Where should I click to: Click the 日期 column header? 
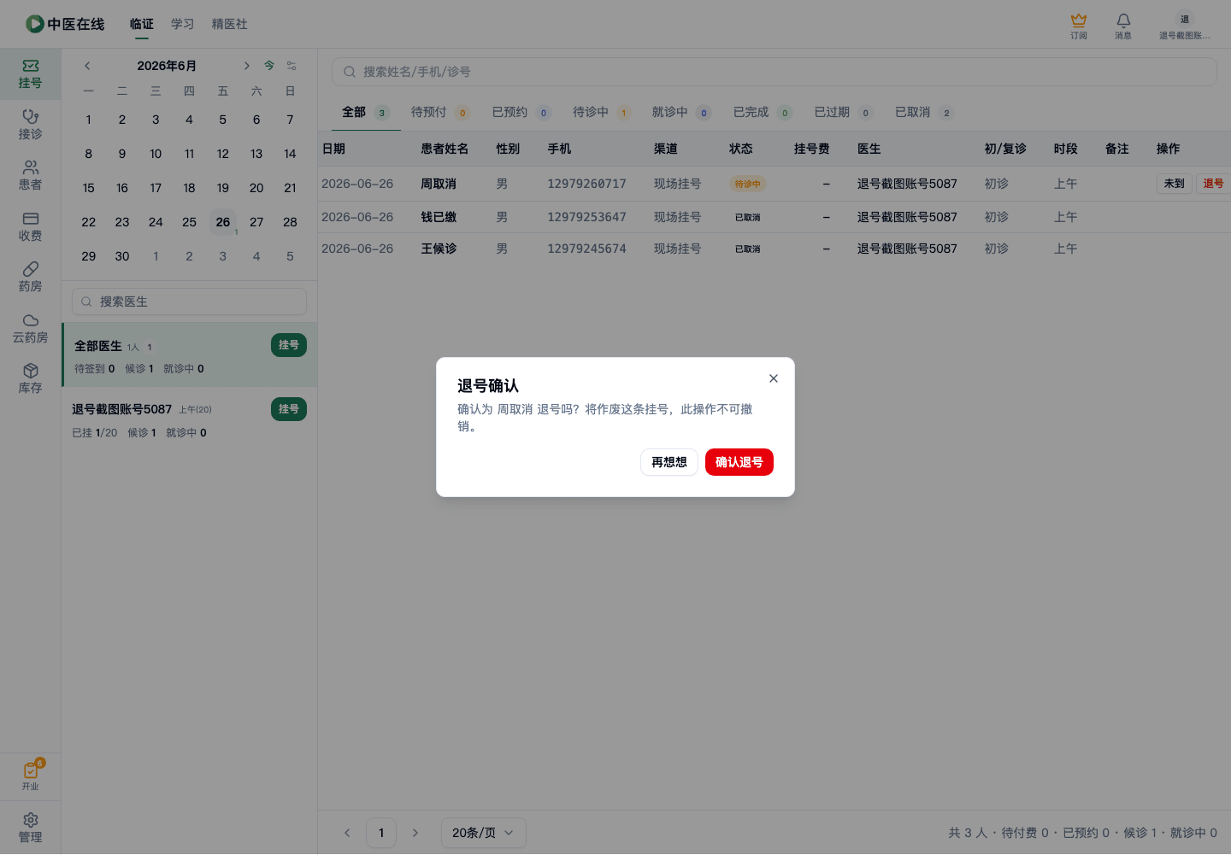click(333, 149)
